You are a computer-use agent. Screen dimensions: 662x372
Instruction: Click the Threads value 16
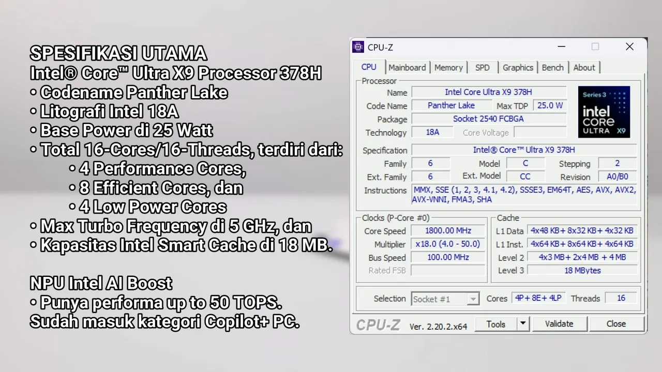621,298
